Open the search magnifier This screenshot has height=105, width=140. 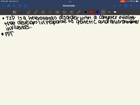14,6
